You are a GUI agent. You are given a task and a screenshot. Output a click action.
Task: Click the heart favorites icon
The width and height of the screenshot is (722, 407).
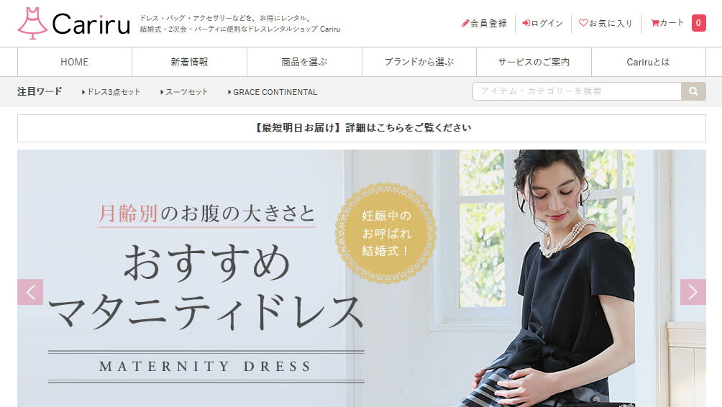(x=583, y=22)
